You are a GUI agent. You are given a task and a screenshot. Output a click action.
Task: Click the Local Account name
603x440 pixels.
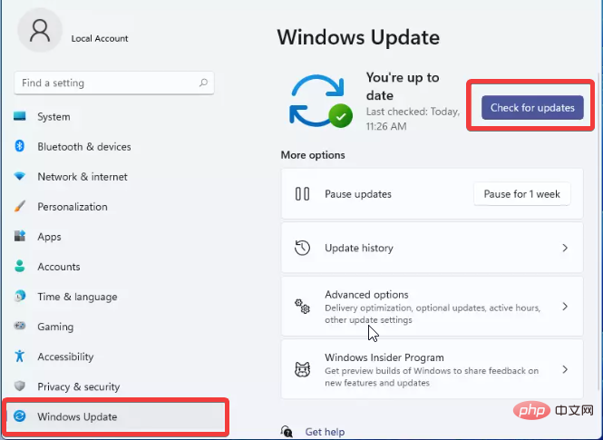[100, 38]
